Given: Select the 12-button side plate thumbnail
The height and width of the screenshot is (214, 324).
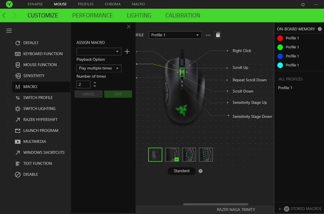Looking at the screenshot, I should click(x=206, y=154).
